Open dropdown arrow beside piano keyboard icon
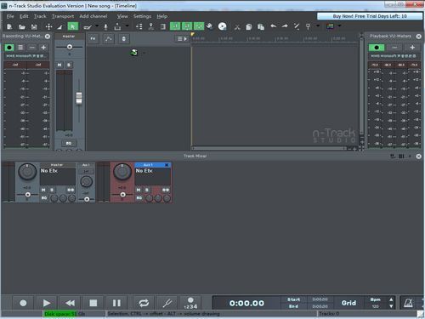The height and width of the screenshot is (319, 425). tap(339, 26)
